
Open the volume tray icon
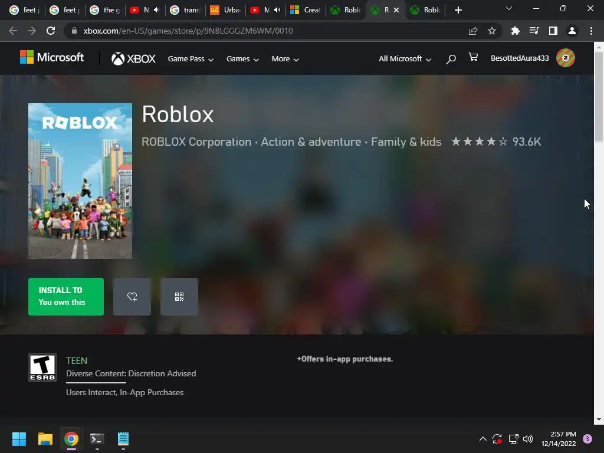[x=528, y=439]
